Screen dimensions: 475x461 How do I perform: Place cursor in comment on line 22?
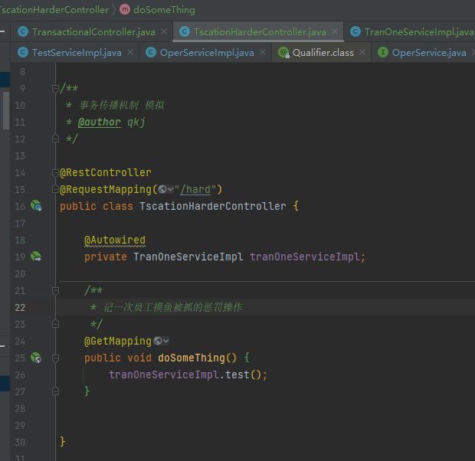(172, 307)
